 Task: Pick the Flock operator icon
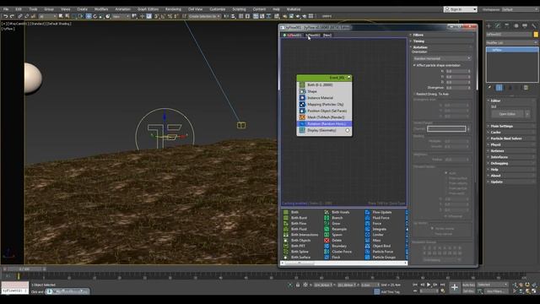327,257
